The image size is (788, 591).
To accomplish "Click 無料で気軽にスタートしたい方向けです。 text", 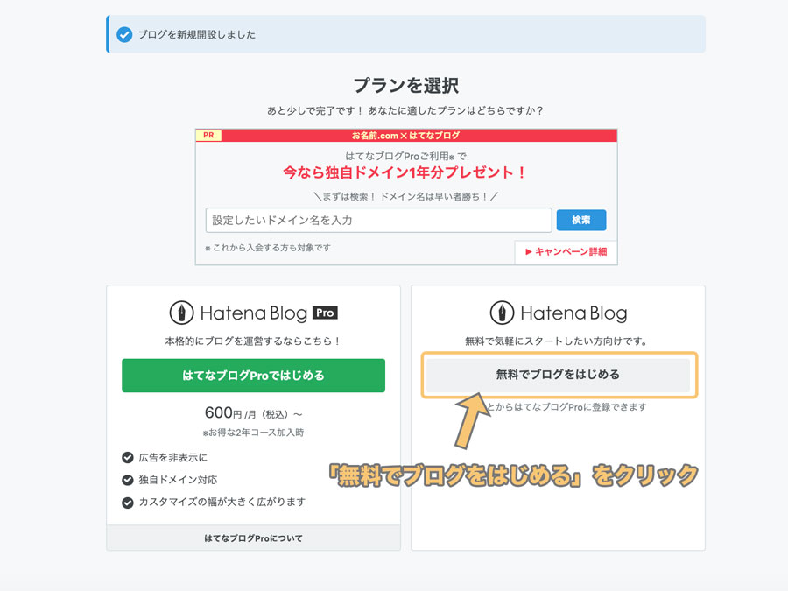I will [558, 341].
